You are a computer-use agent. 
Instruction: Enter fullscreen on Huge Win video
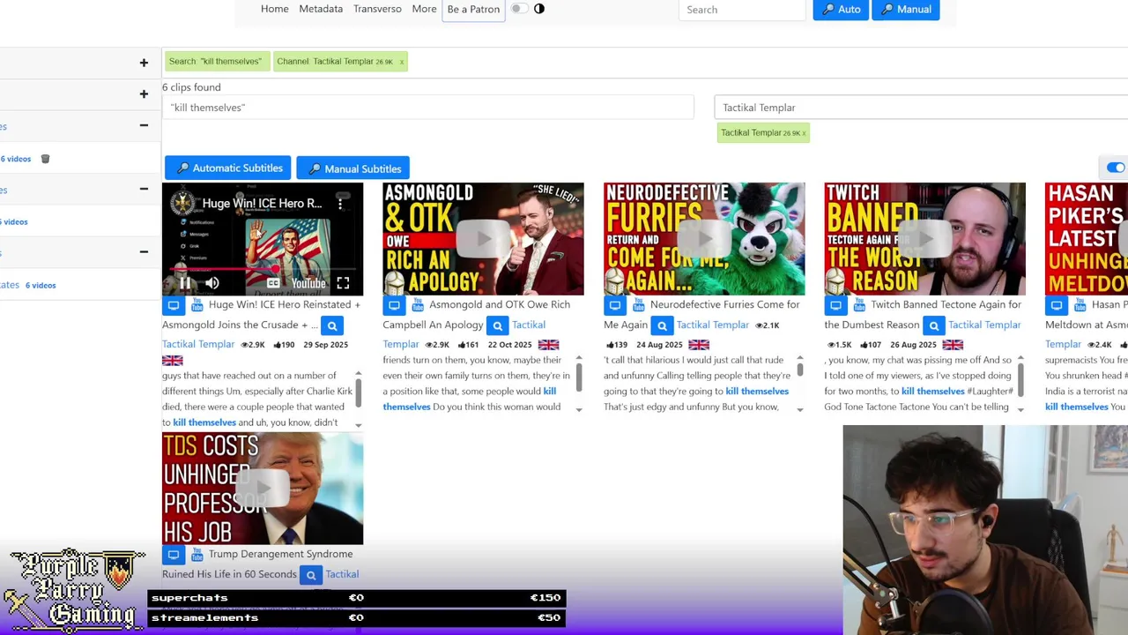tap(343, 283)
